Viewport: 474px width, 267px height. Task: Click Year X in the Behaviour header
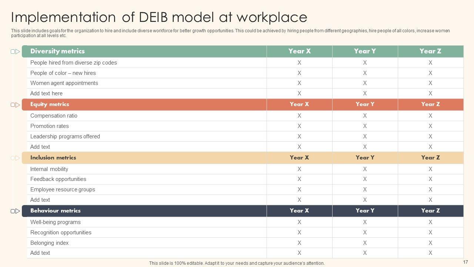click(299, 211)
